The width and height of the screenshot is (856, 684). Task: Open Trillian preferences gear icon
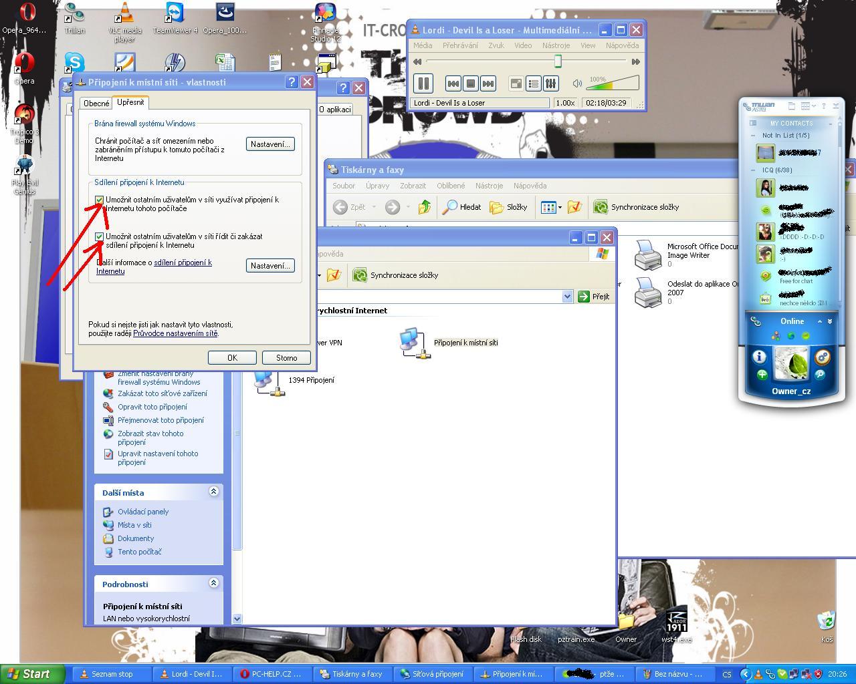pos(823,357)
